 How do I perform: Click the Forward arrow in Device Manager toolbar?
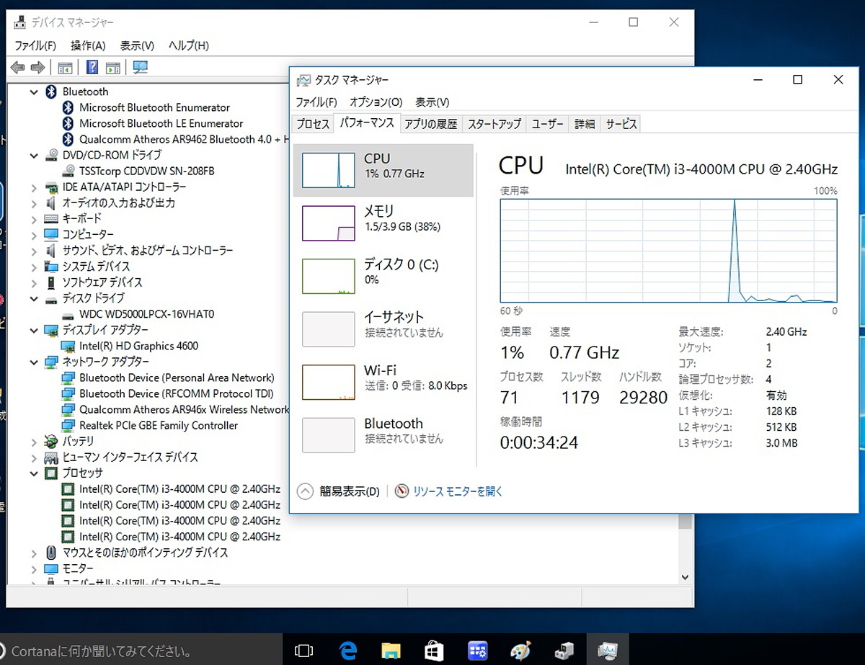point(37,68)
